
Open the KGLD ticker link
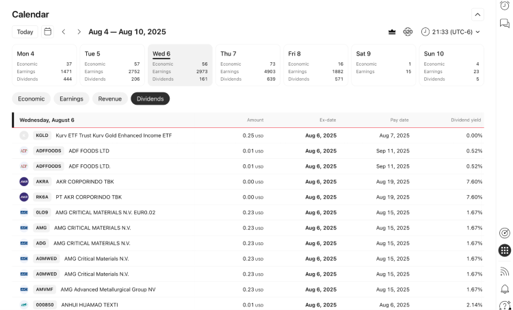pos(42,135)
